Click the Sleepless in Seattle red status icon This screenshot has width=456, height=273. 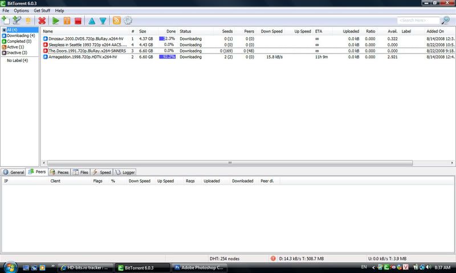click(46, 45)
